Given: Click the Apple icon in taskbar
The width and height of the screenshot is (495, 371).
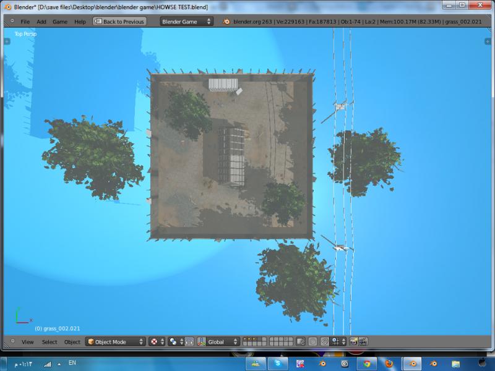Looking at the screenshot, I should 482,362.
